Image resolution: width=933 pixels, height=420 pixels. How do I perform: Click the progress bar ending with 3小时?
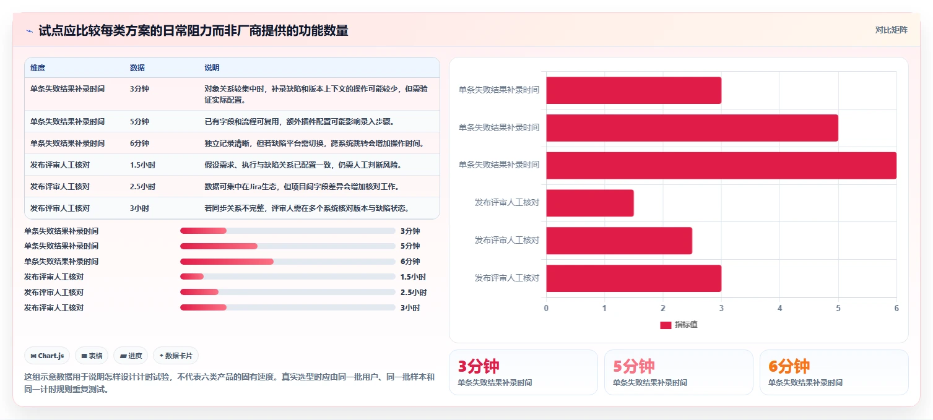(287, 307)
